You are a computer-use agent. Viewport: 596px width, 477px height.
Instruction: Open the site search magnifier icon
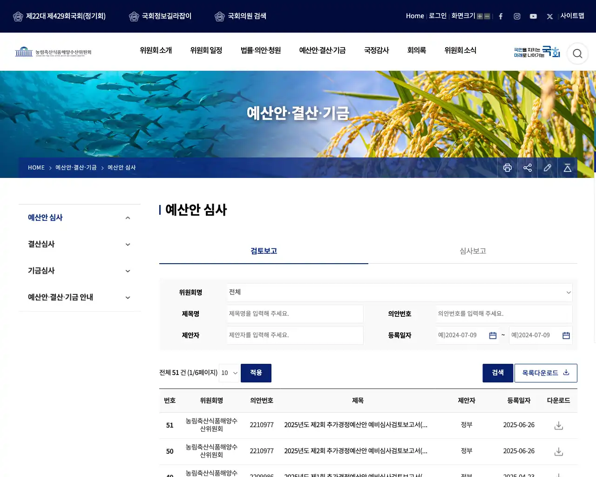tap(577, 54)
